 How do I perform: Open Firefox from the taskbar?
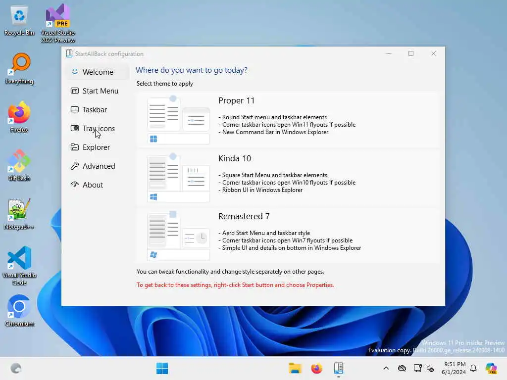click(316, 368)
